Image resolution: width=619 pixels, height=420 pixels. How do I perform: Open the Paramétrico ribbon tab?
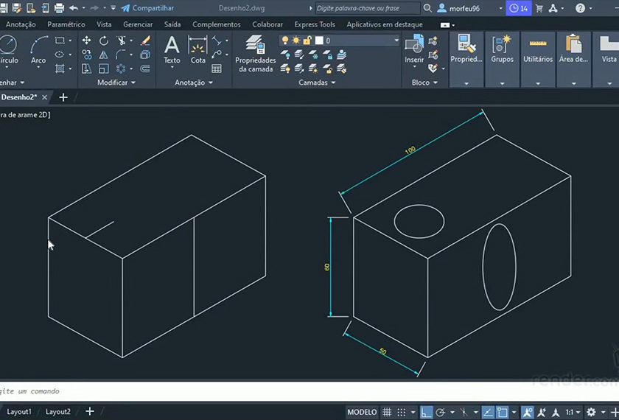point(66,24)
